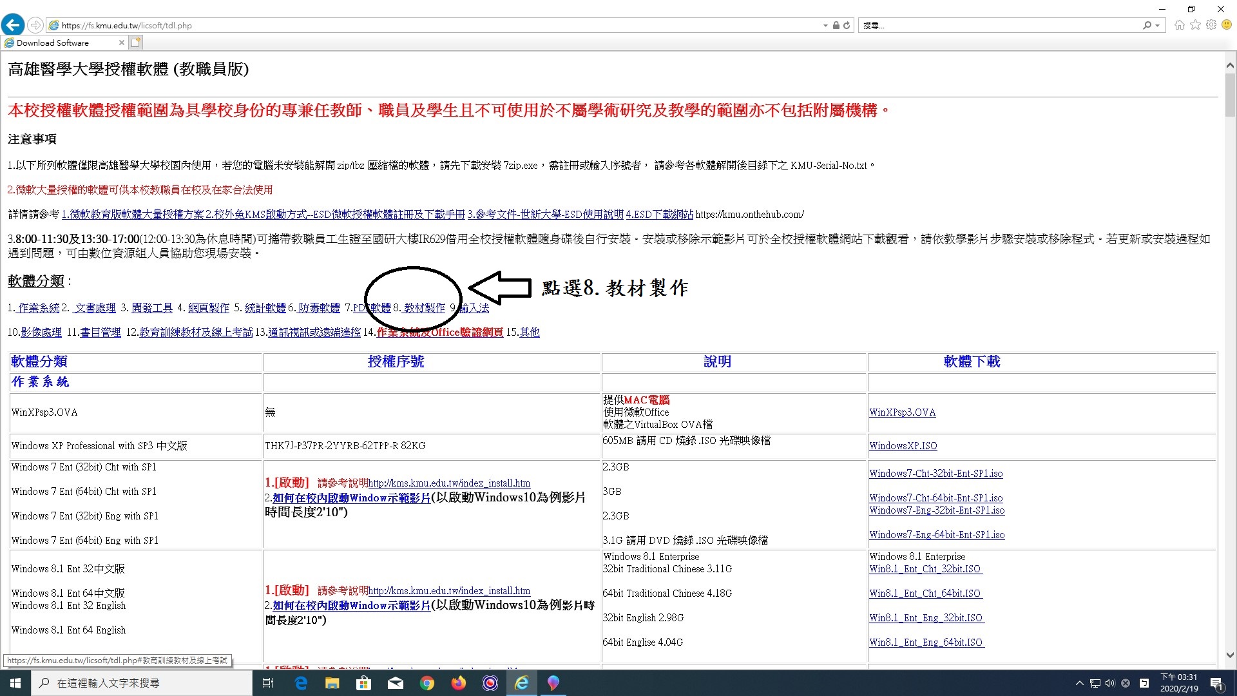Open a new tab with the blank tab button
This screenshot has height=696, width=1237.
[x=135, y=43]
